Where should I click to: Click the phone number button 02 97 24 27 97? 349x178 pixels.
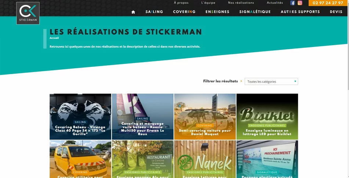[328, 3]
